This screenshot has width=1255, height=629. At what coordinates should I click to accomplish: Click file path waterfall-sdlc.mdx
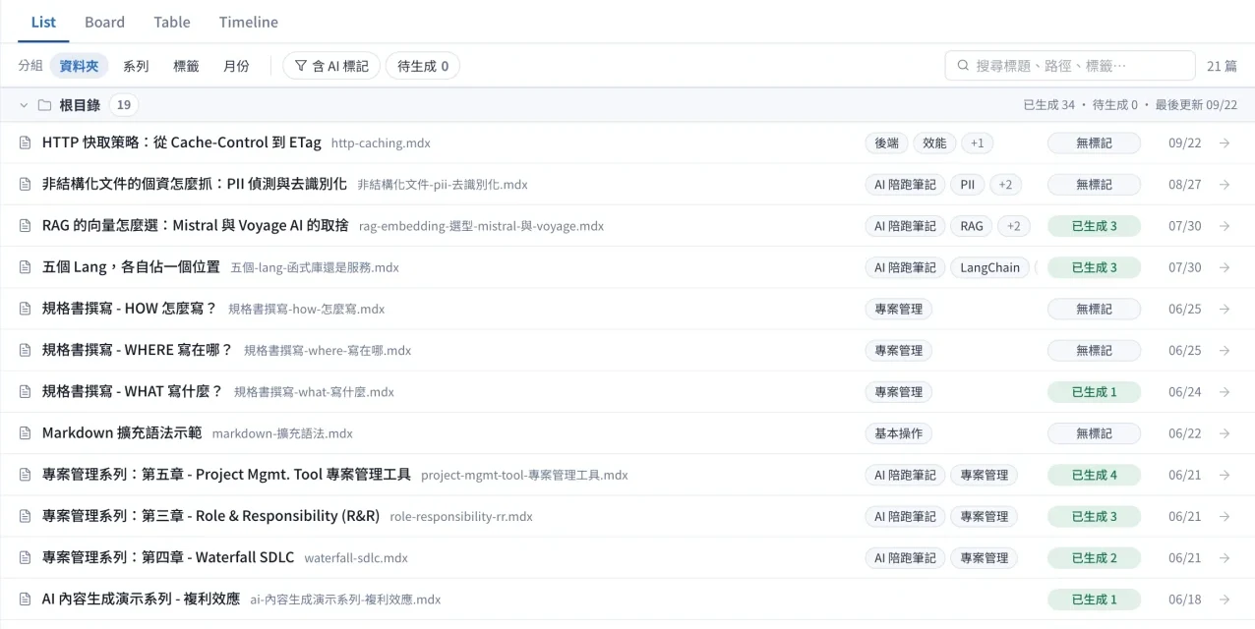356,558
